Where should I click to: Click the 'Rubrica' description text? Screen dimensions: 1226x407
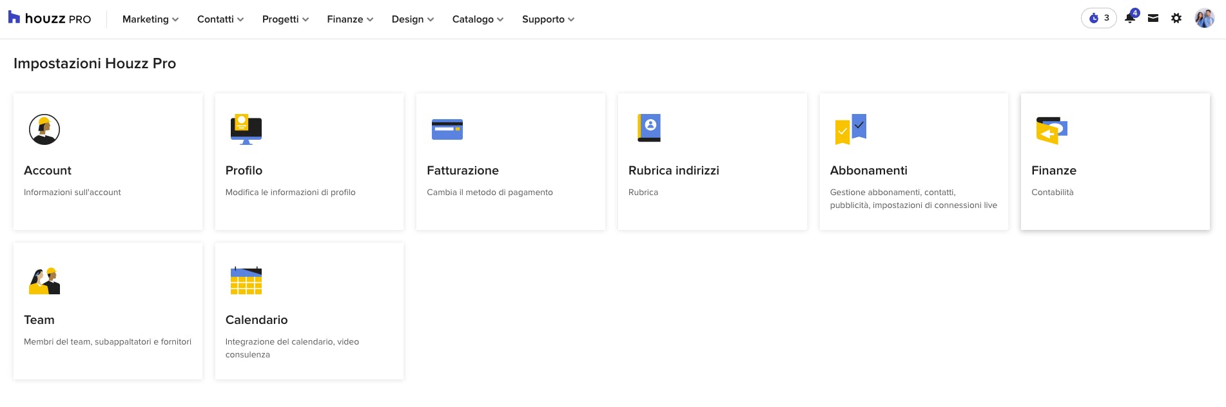pyautogui.click(x=643, y=193)
